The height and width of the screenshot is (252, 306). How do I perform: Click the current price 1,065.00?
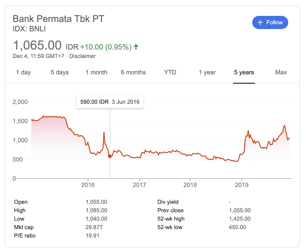tap(37, 45)
